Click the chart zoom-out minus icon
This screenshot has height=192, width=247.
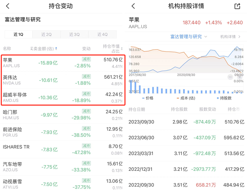[x=230, y=77]
